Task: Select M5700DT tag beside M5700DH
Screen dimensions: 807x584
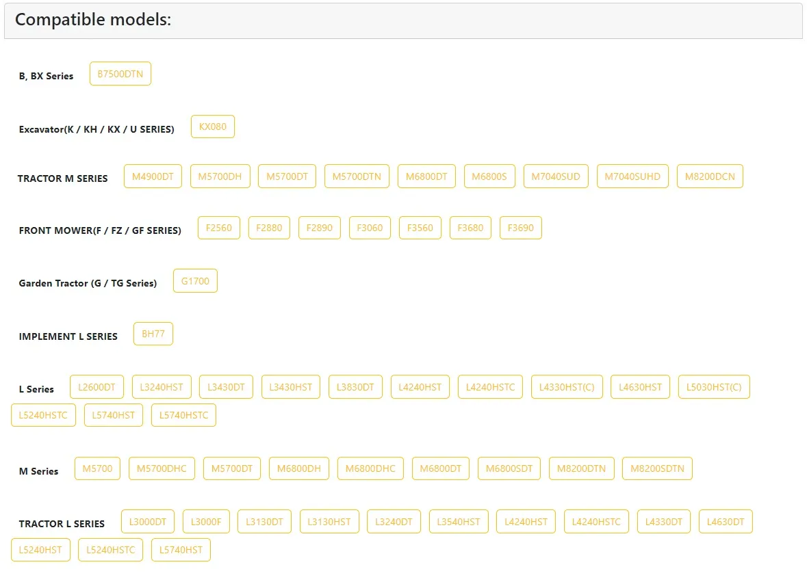Action: tap(287, 176)
